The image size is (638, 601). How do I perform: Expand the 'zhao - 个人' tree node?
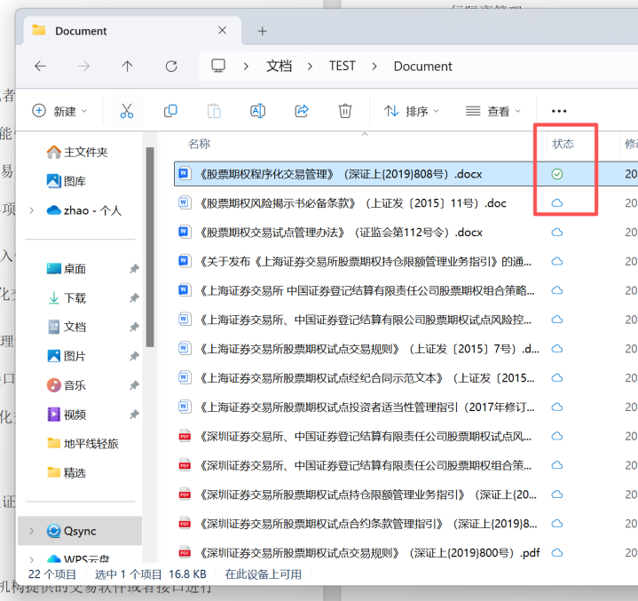click(x=32, y=210)
